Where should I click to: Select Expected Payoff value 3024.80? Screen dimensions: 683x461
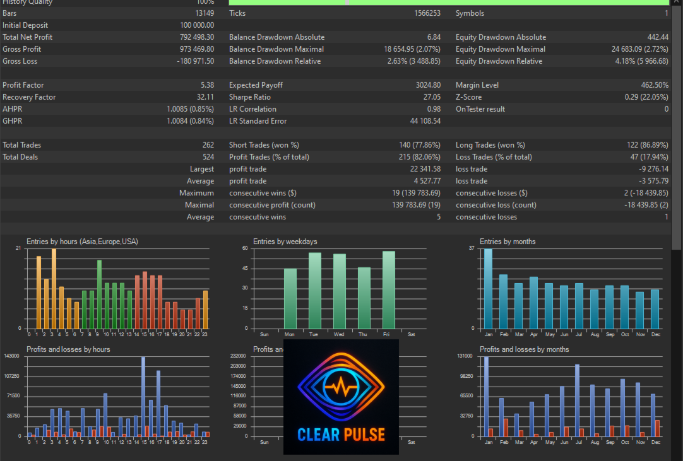click(x=428, y=85)
